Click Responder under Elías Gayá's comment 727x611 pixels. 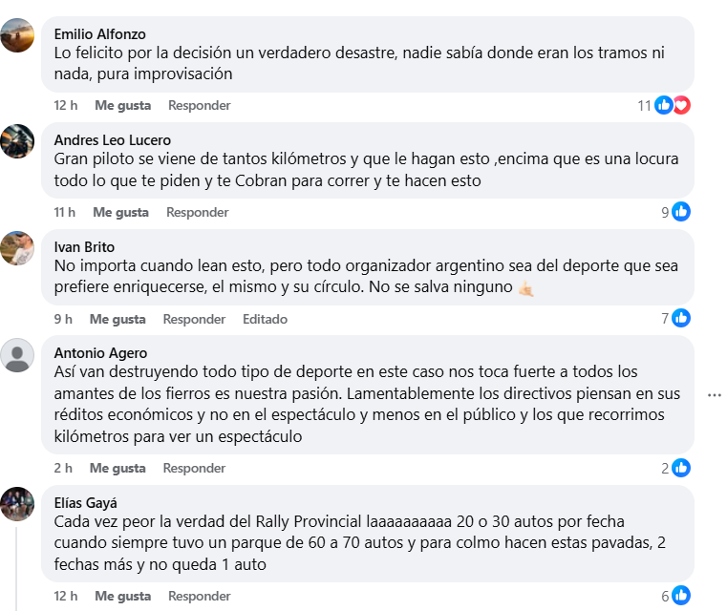tap(199, 596)
